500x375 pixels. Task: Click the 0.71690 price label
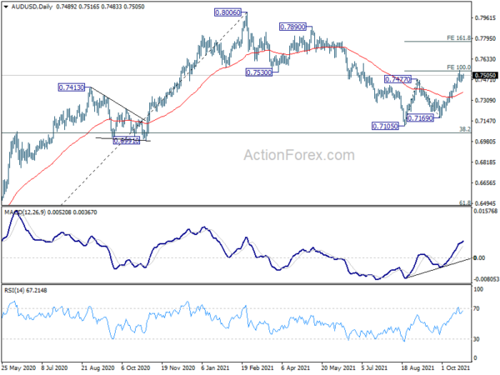421,118
